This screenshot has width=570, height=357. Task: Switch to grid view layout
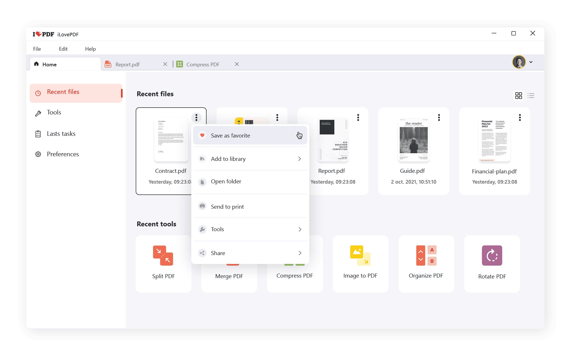coord(518,95)
